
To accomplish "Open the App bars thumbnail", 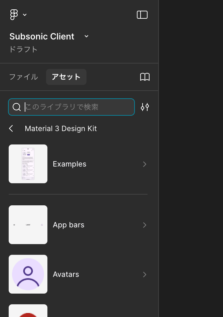I will pyautogui.click(x=28, y=225).
